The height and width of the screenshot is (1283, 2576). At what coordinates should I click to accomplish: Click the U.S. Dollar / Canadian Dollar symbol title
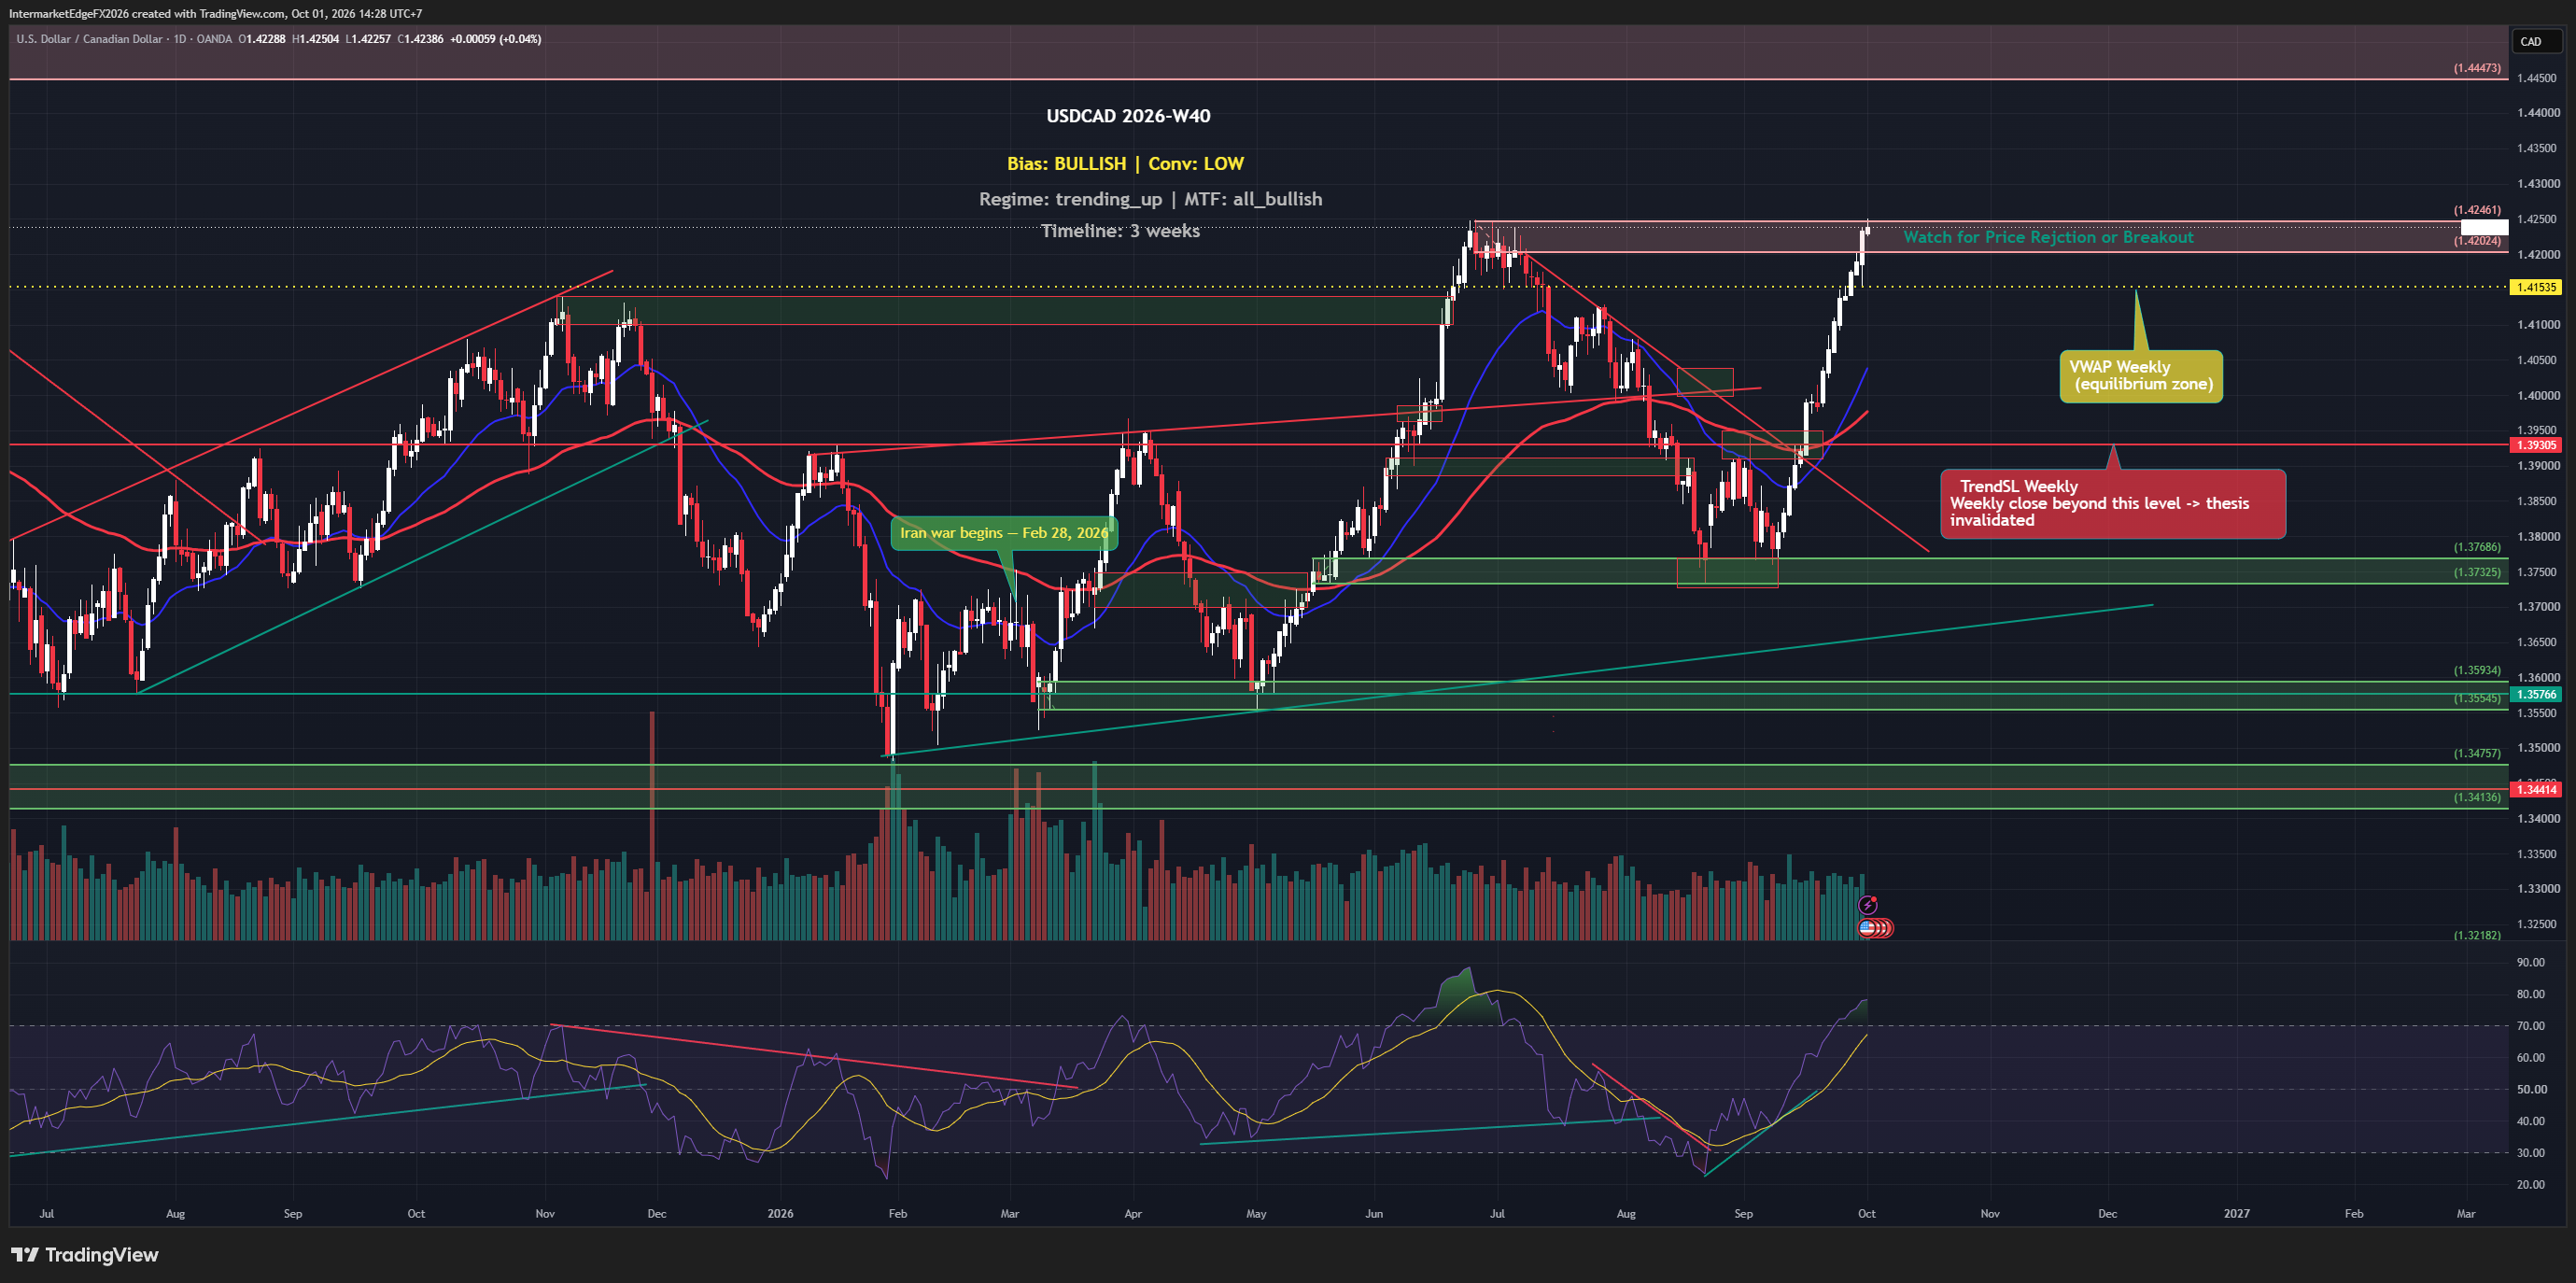pyautogui.click(x=89, y=39)
